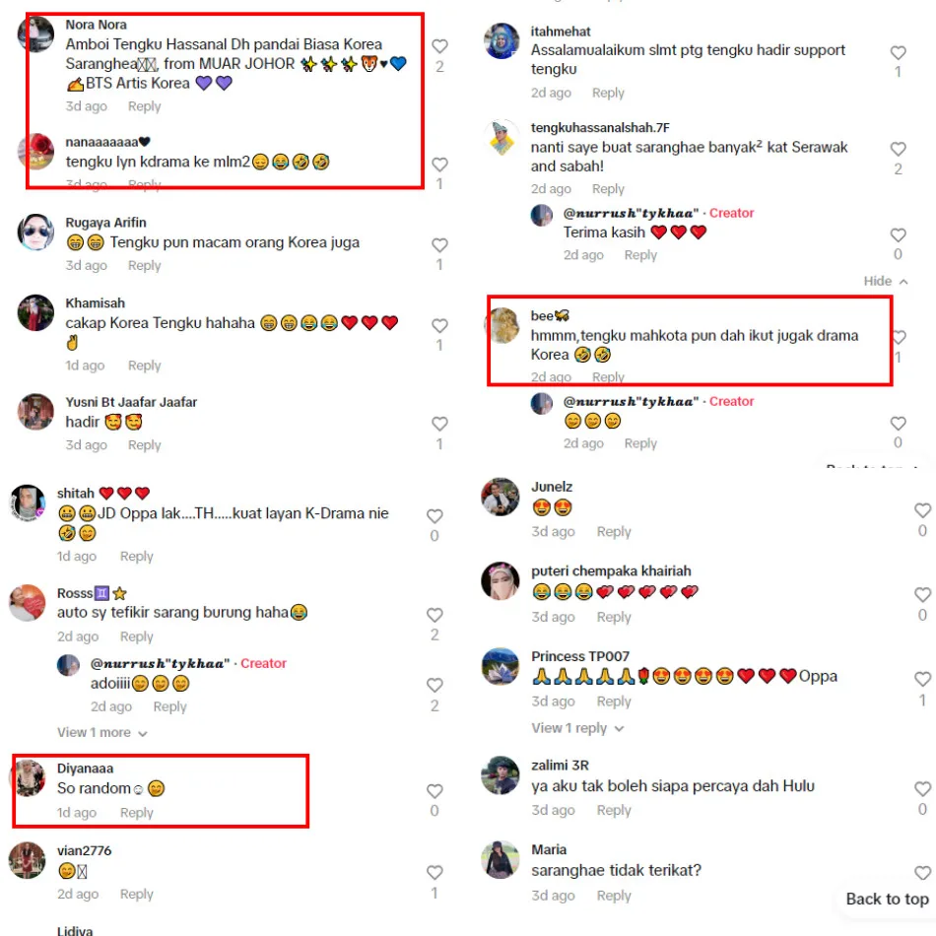Toggle like on Yusni Bt Jaafar's hadir comment

point(440,424)
